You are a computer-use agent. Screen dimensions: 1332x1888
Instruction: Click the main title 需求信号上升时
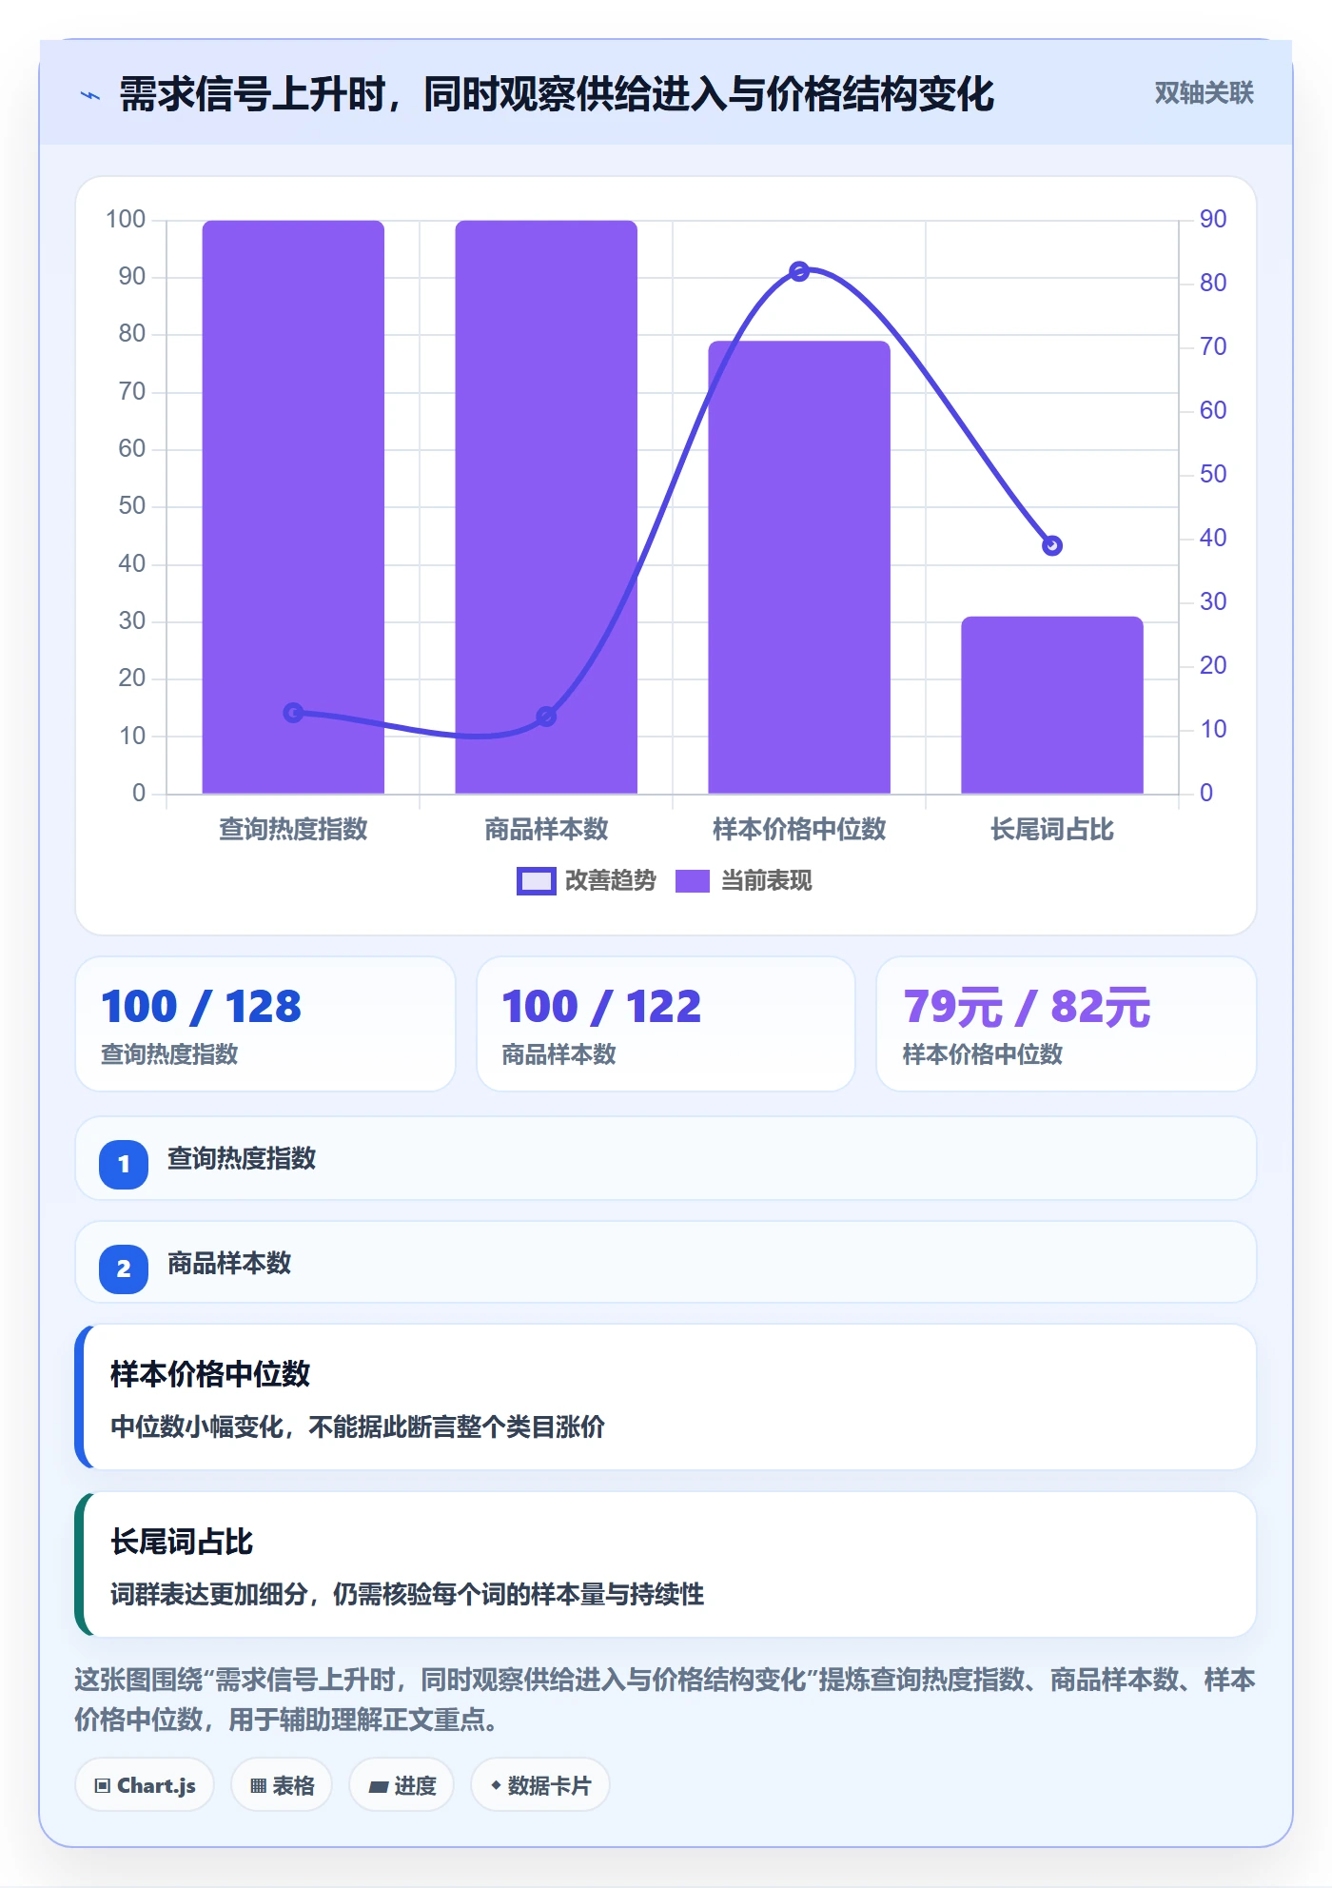pos(557,94)
